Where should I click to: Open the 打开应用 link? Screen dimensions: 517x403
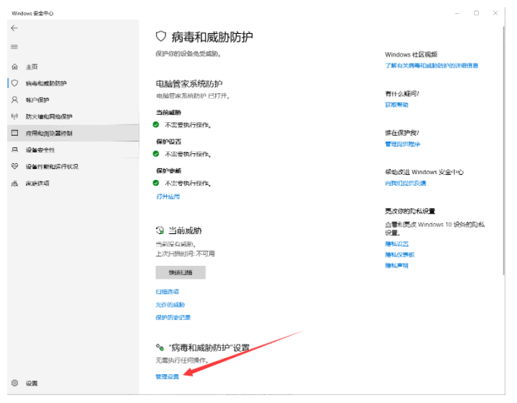168,196
